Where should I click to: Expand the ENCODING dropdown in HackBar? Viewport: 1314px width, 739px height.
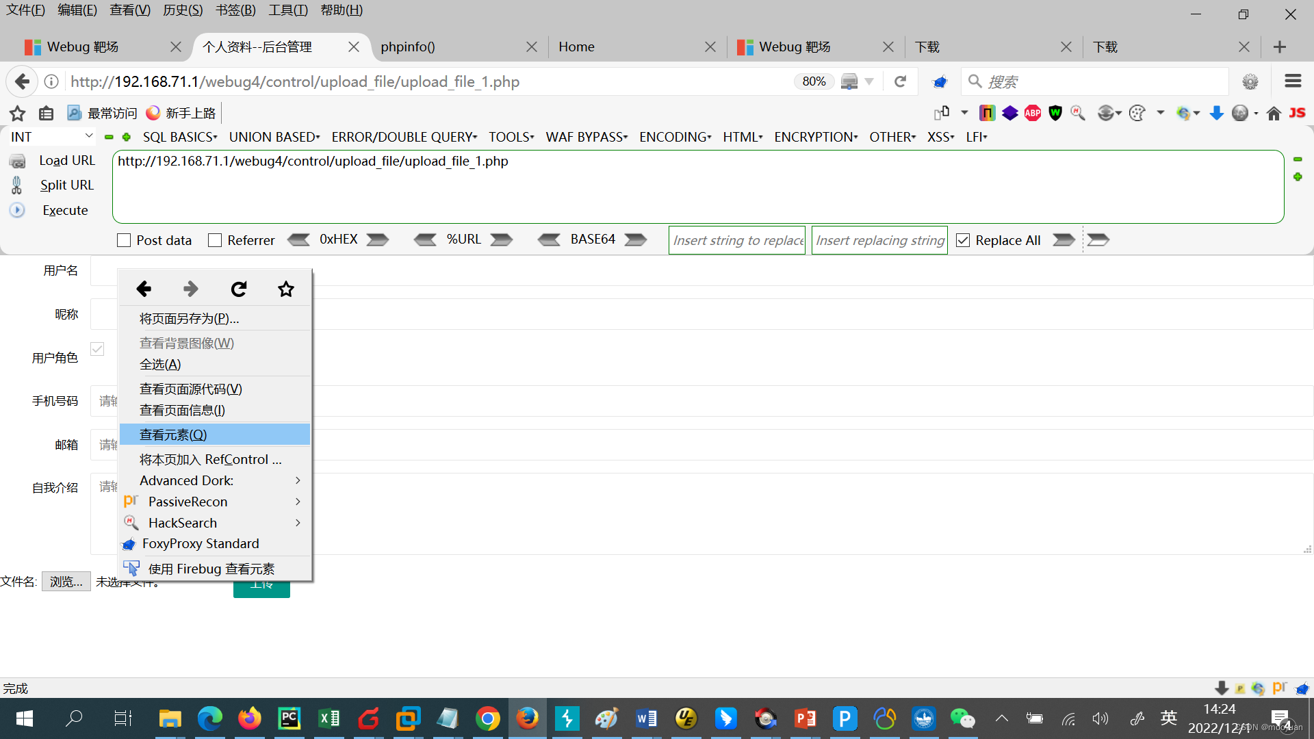click(x=675, y=138)
